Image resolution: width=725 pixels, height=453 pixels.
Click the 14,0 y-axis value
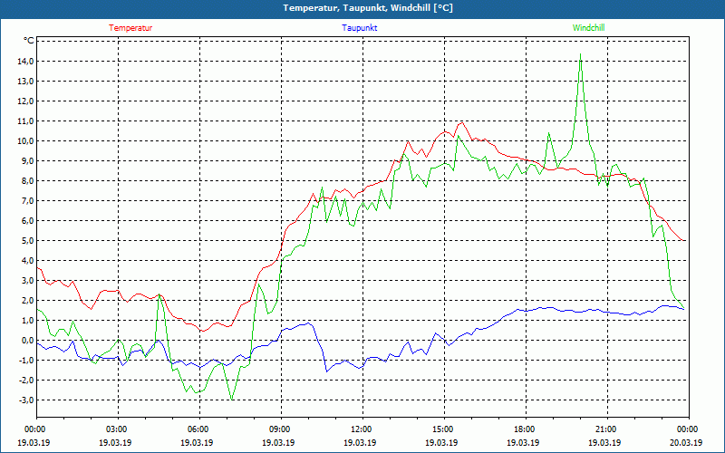(x=25, y=61)
